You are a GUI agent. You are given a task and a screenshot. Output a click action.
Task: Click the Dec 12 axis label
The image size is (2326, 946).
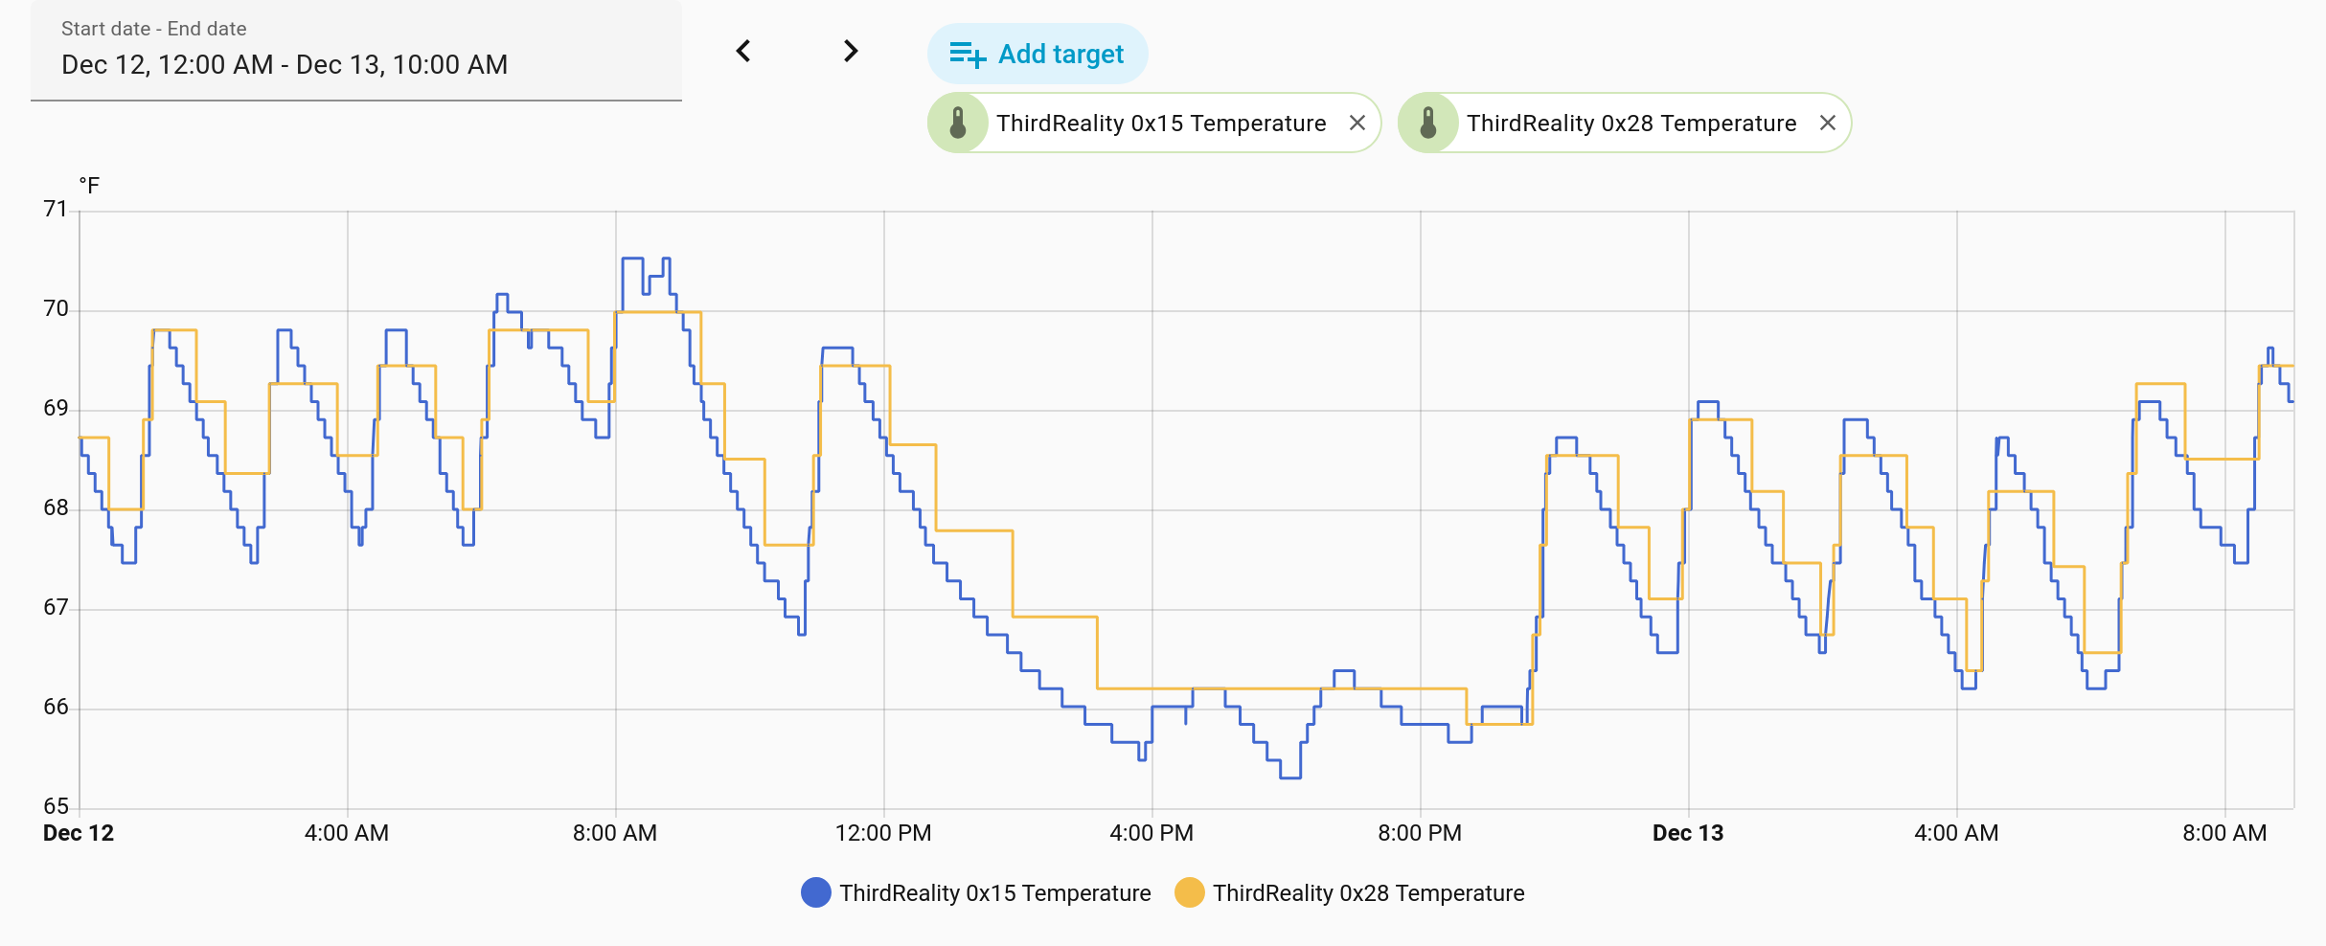[79, 833]
